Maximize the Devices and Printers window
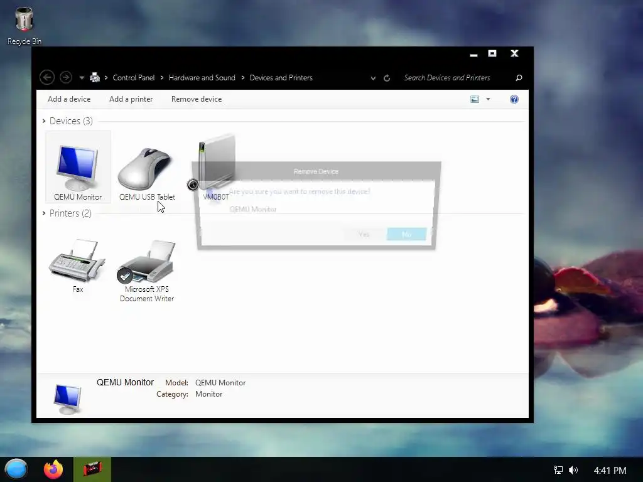The image size is (643, 482). 492,54
